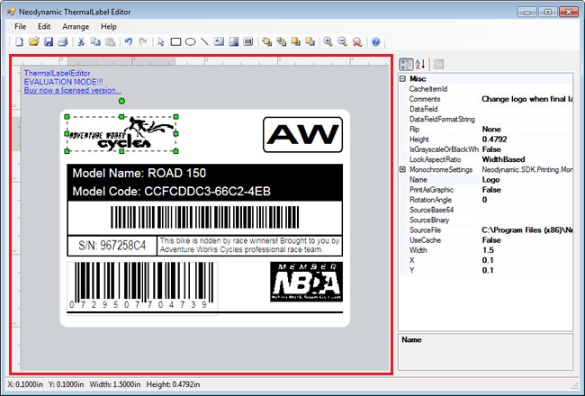Select the pointer tool
585x396 pixels.
coord(161,41)
